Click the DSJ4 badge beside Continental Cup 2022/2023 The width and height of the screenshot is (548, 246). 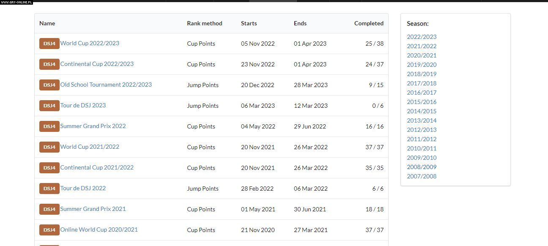(x=49, y=64)
